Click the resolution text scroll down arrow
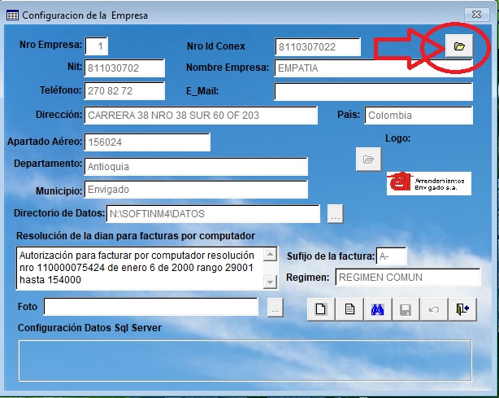 coord(270,282)
